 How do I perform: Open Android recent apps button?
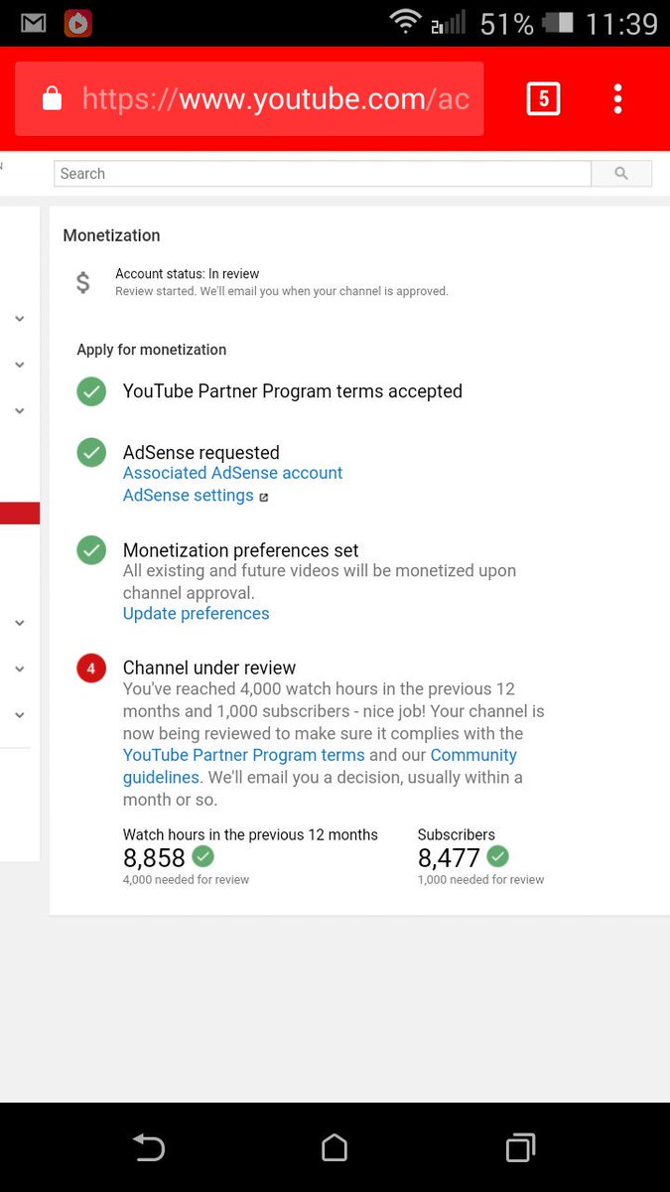click(x=520, y=1147)
